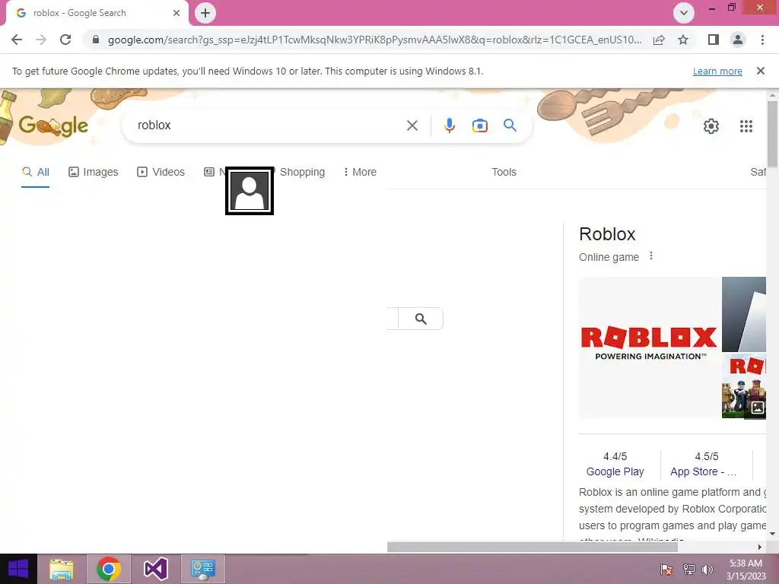Open File Explorer from the taskbar

tap(62, 569)
